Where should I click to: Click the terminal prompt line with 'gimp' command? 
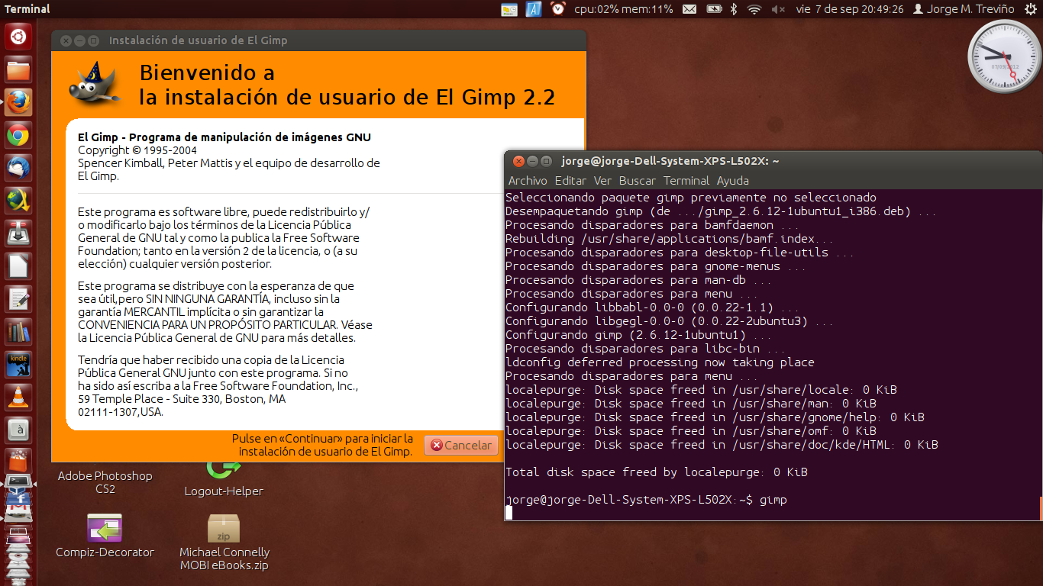coord(646,500)
